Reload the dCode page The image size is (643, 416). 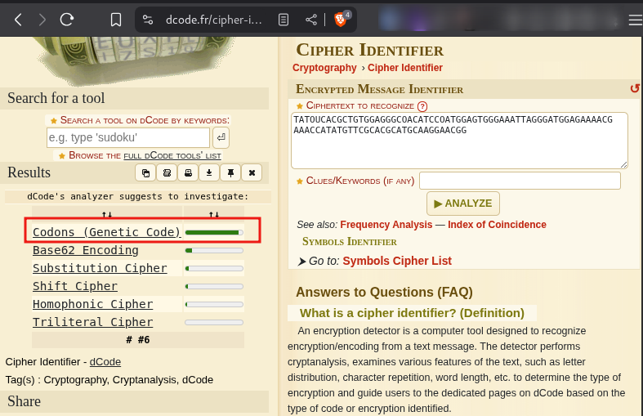coord(67,20)
